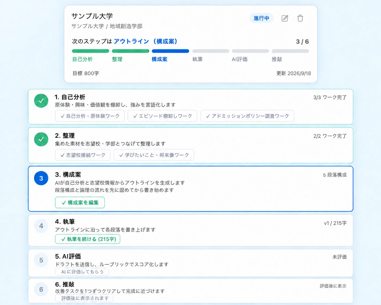This screenshot has height=305, width=381.
Task: Click number 5 circle for AI評価
Action: pyautogui.click(x=41, y=260)
